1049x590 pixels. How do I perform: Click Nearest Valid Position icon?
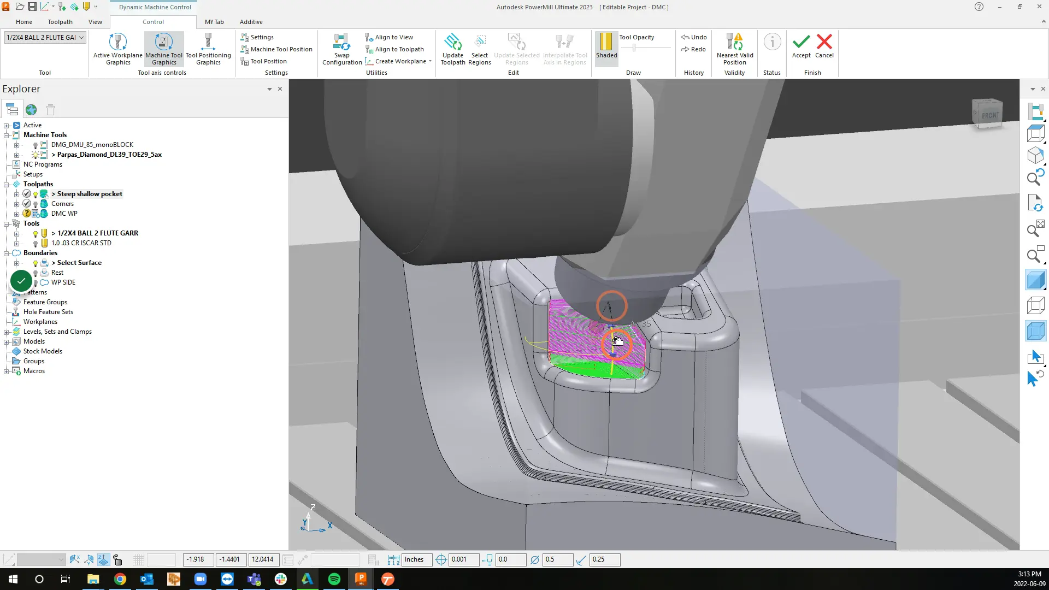coord(735,49)
